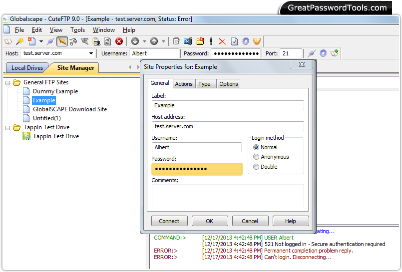Open the Upload options dropdown arrow
Image resolution: width=402 pixels, height=272 pixels.
click(x=163, y=41)
